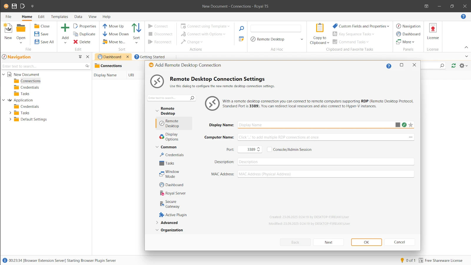Pin the Navigation panel
Viewport: 471px width, 265px height.
pyautogui.click(x=80, y=57)
